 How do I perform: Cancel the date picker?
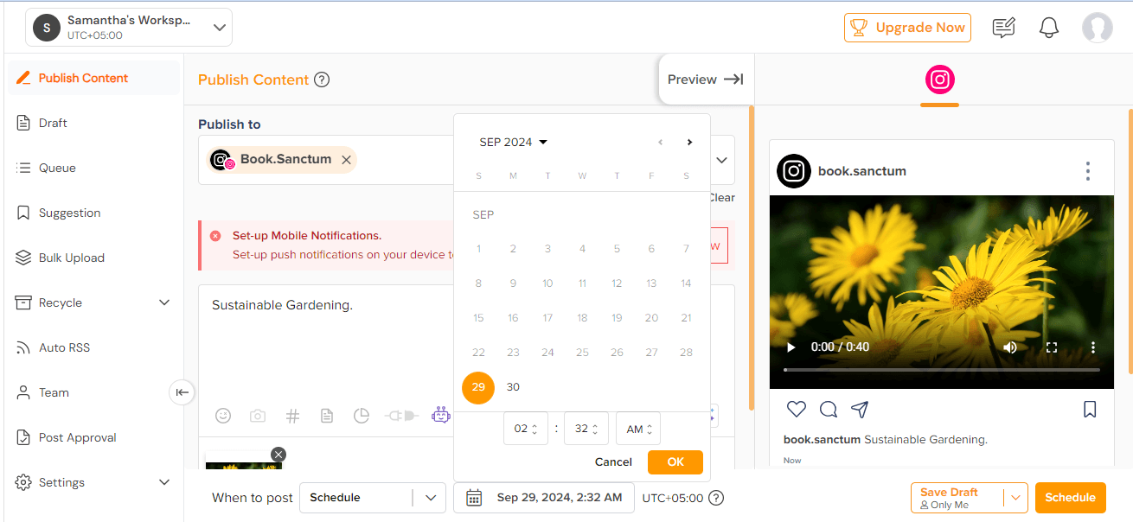pos(613,462)
